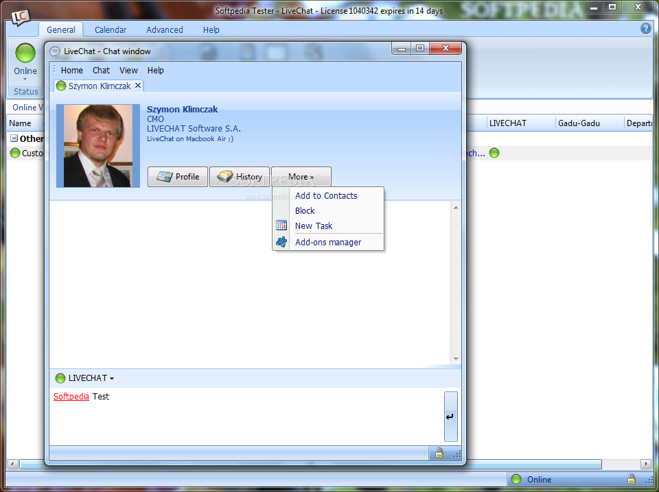
Task: Click green status dot in LIVECHAT column
Action: point(494,153)
